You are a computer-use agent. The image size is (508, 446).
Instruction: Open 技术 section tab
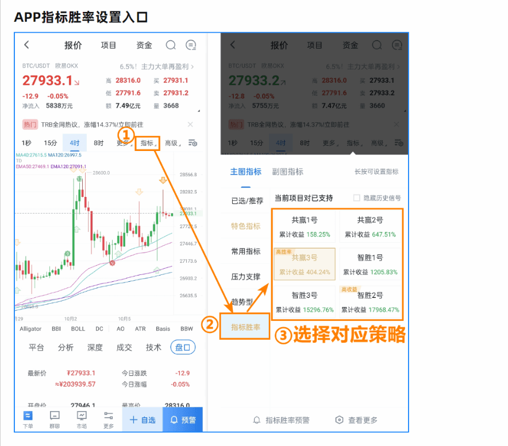(x=153, y=347)
